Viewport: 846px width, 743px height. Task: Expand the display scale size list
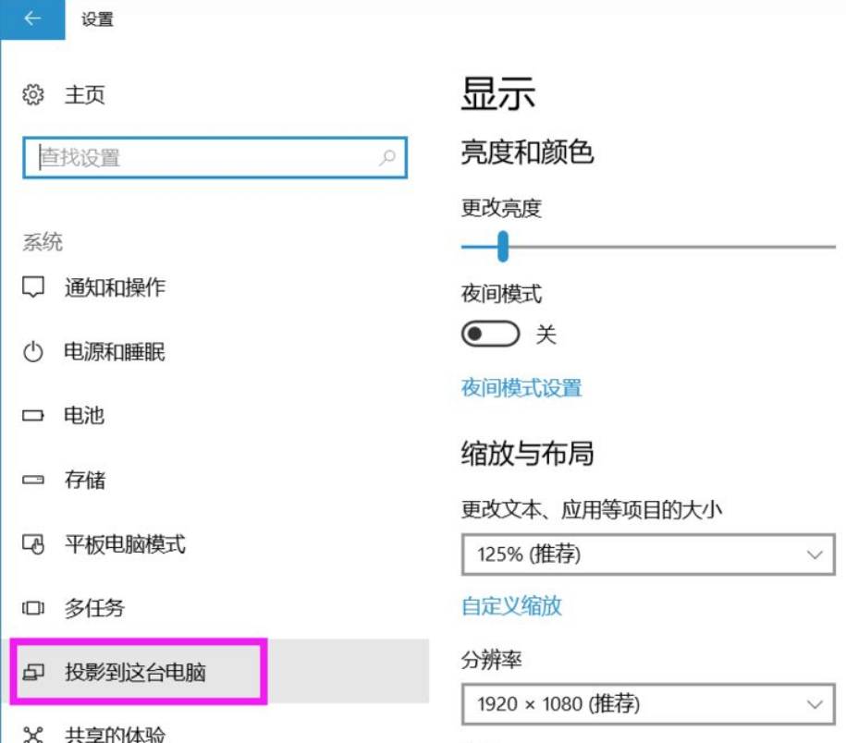point(648,553)
